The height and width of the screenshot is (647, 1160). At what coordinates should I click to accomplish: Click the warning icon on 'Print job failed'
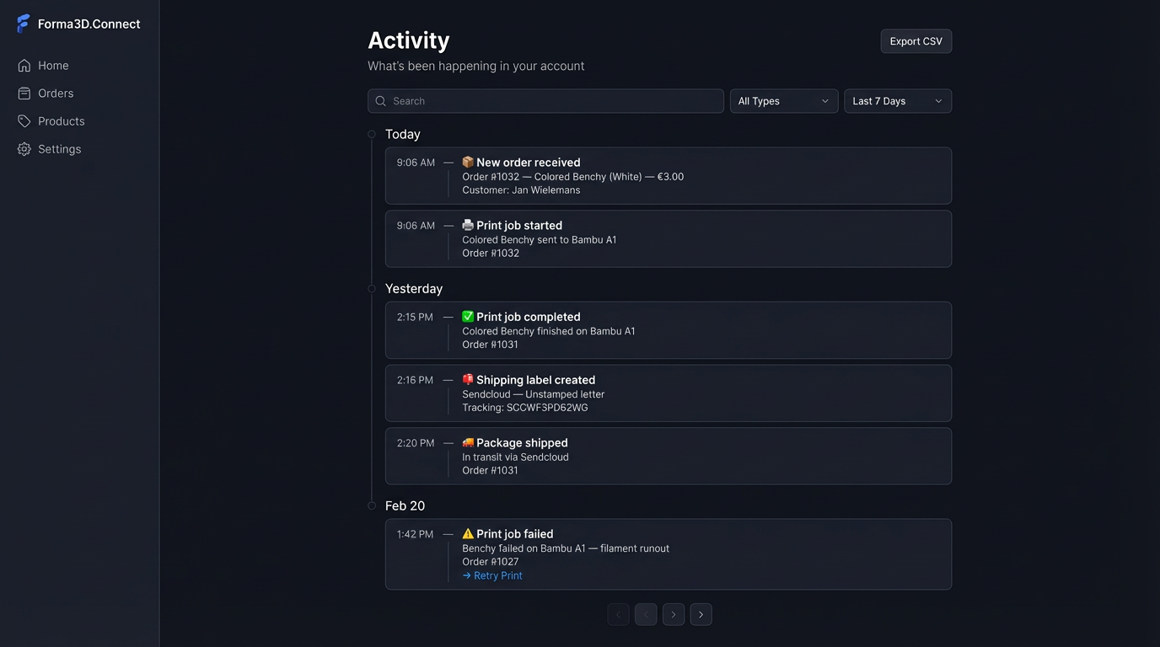[467, 532]
